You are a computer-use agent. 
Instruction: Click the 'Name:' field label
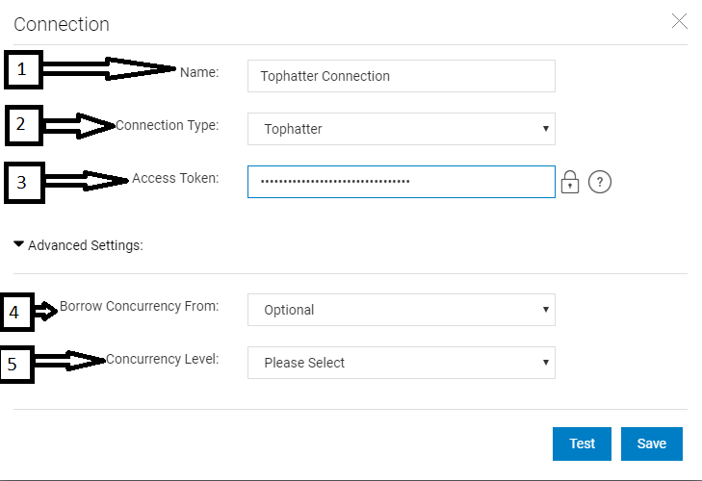coord(199,72)
